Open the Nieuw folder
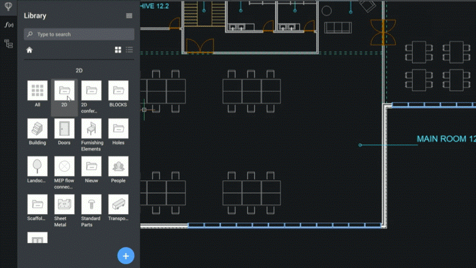The height and width of the screenshot is (268, 476). [x=91, y=167]
